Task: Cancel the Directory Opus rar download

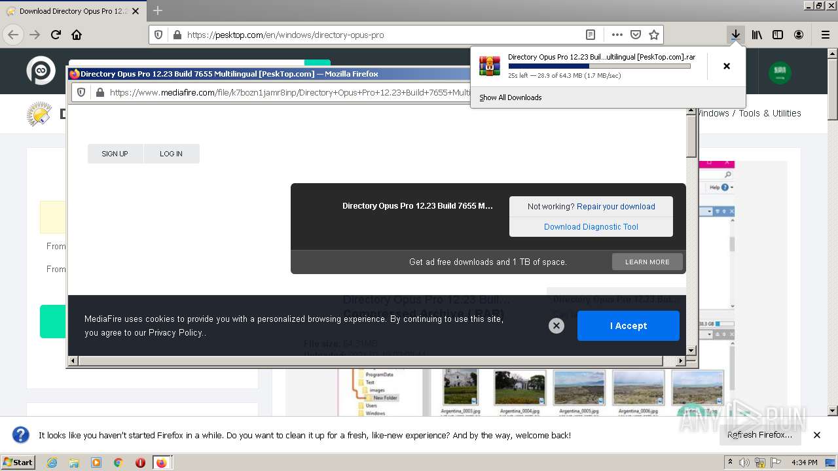Action: click(727, 66)
